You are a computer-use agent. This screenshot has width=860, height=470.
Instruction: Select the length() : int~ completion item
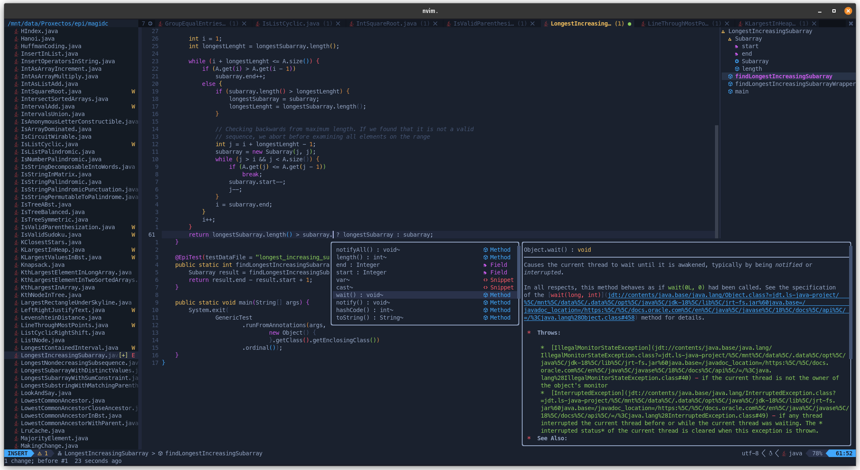tap(361, 257)
